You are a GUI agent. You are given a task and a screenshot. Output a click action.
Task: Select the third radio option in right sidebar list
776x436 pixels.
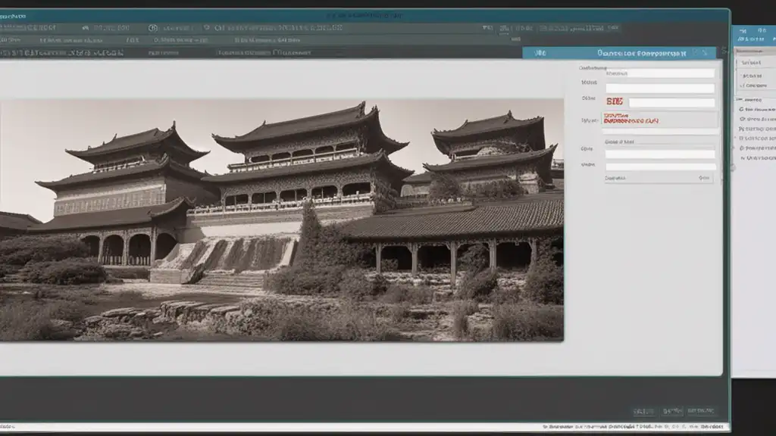[741, 129]
